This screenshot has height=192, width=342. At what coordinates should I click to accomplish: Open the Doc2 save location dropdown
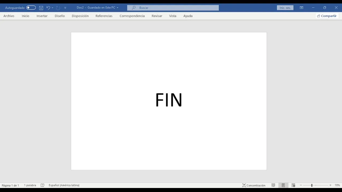tap(118, 8)
